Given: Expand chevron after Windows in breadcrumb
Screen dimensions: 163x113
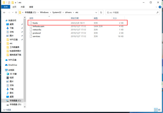Looking at the screenshot, I should [51, 12].
